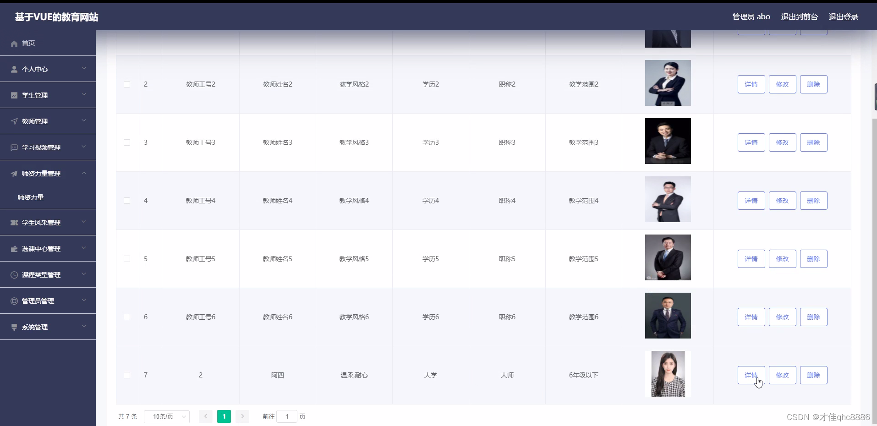
Task: Expand the 课程类型管理 menu chevron
Action: (84, 274)
